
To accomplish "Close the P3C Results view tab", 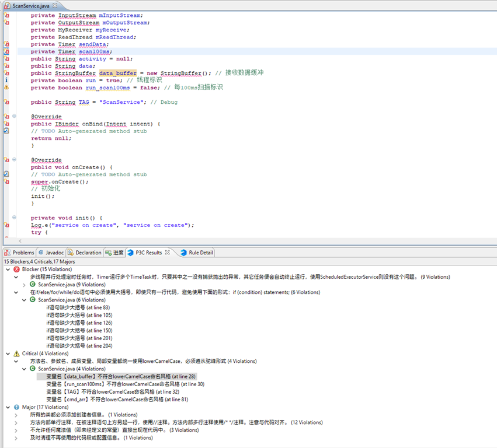I will [167, 253].
